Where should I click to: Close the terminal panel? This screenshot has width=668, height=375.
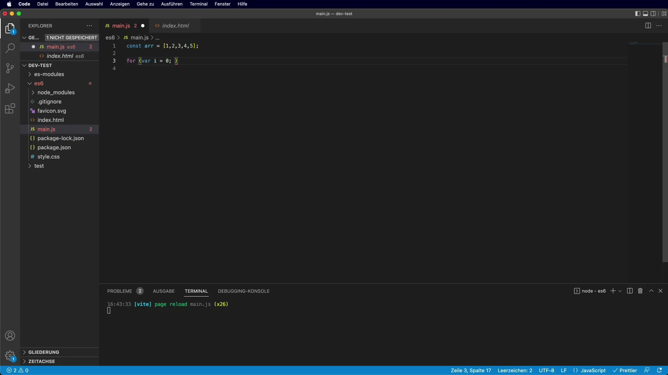(x=660, y=291)
